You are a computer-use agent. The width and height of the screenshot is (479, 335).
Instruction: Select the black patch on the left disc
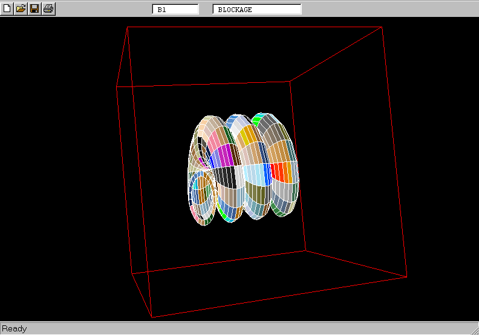tap(225, 177)
